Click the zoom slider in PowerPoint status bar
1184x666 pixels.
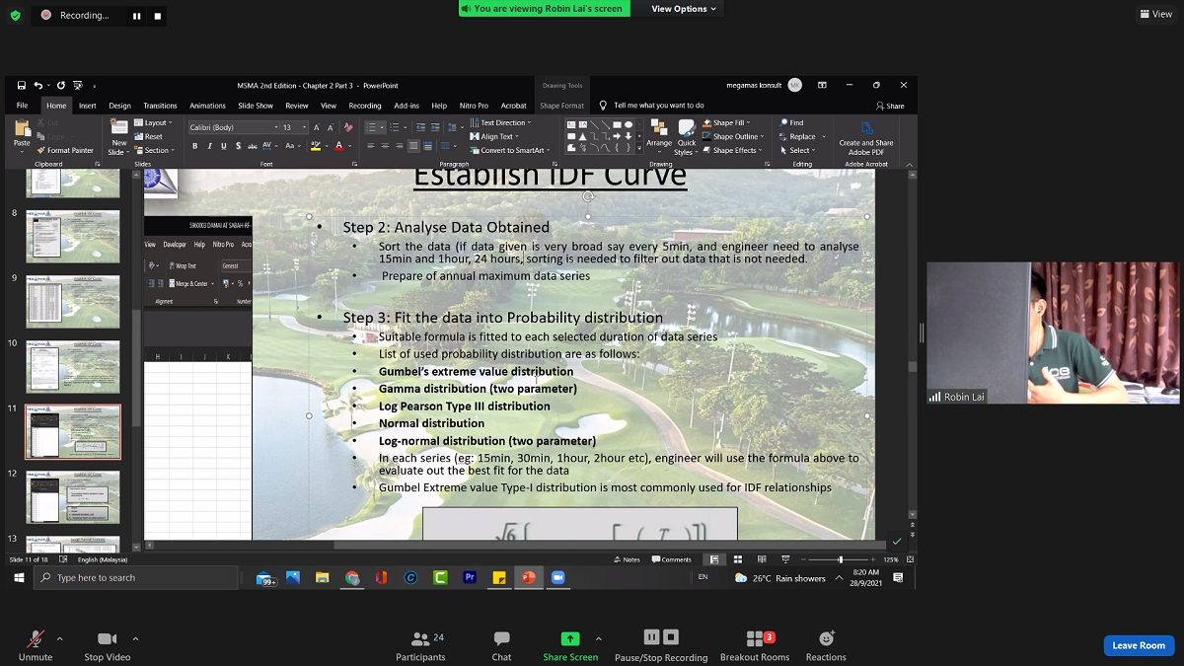[x=840, y=559]
